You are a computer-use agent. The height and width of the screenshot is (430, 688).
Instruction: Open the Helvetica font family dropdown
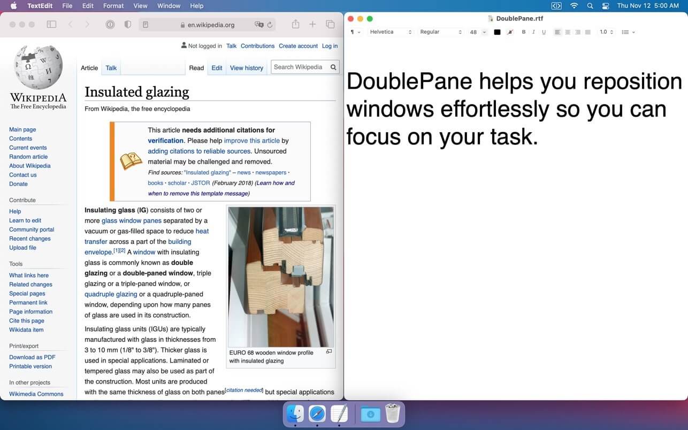[391, 32]
